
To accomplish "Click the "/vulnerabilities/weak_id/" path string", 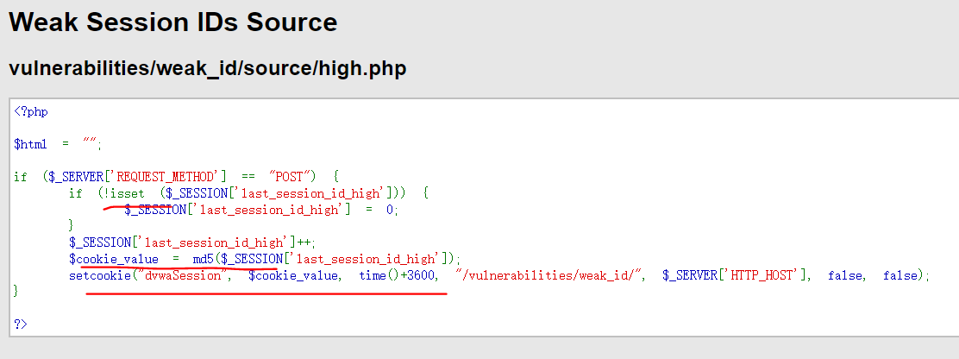I will tap(549, 275).
